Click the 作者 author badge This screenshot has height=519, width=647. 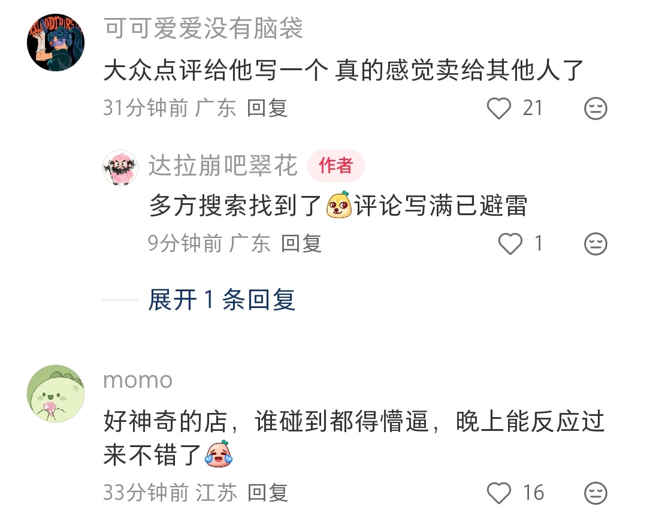[336, 166]
